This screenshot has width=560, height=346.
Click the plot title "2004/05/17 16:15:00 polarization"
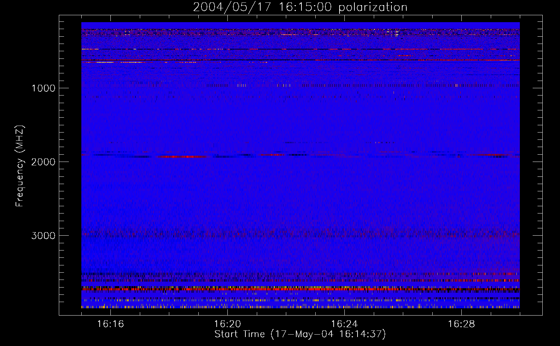[300, 7]
